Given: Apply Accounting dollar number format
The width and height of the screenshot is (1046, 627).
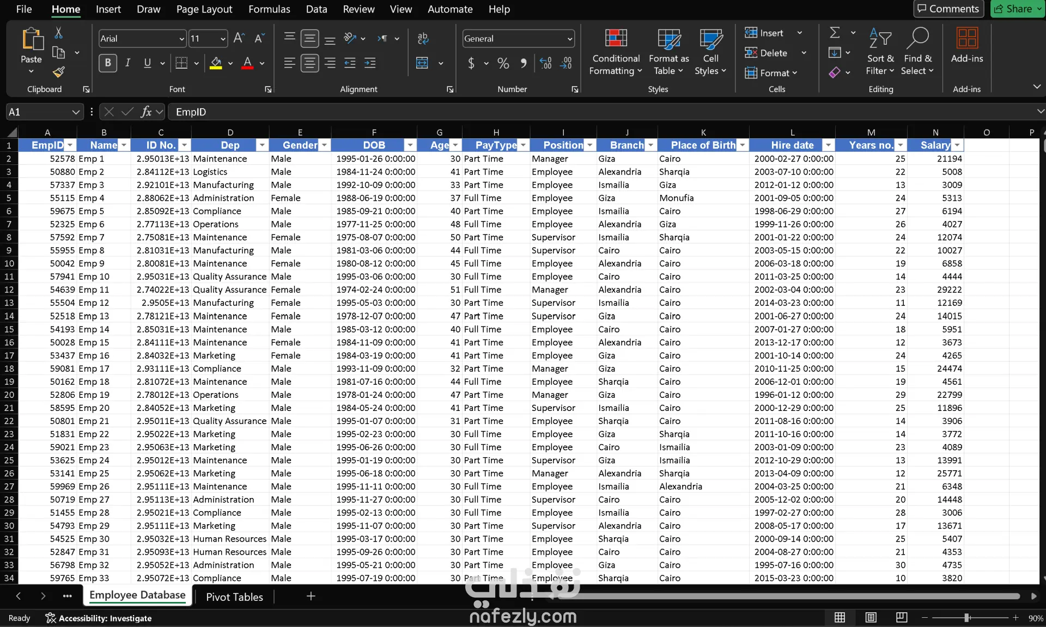Looking at the screenshot, I should 471,63.
